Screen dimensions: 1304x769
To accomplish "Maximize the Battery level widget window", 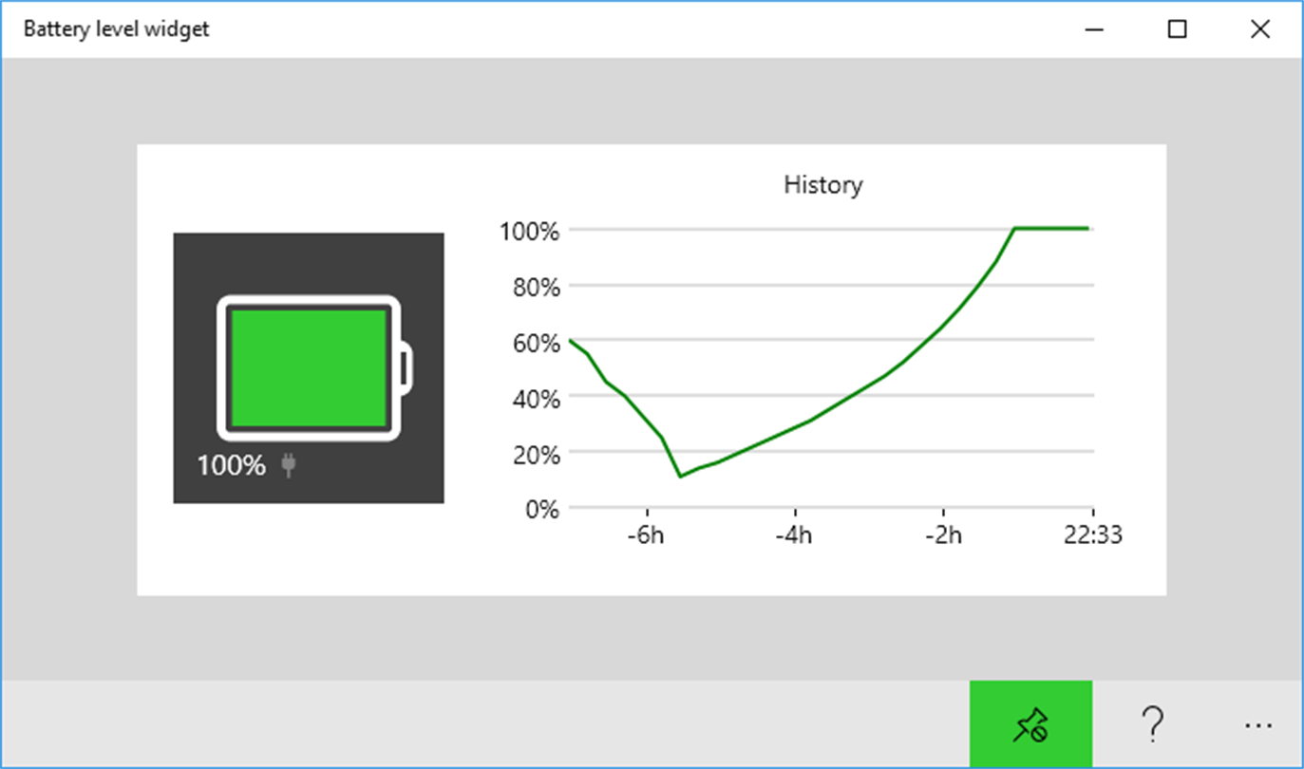I will tap(1177, 29).
